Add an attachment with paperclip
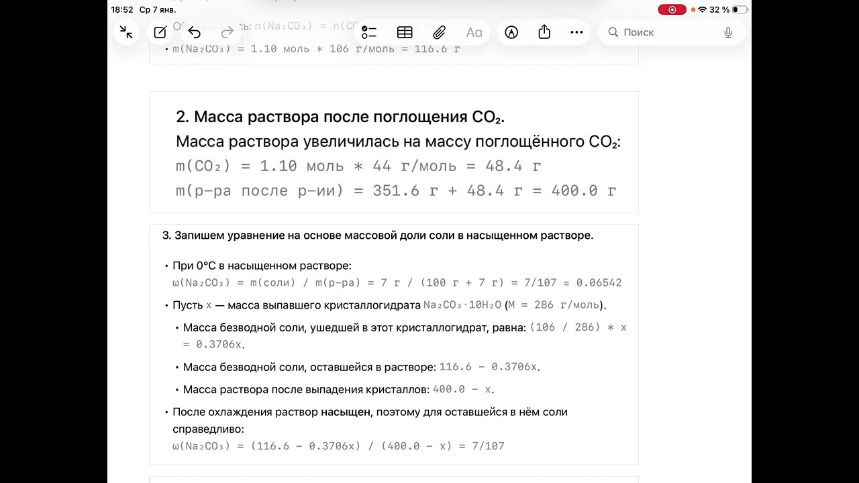Viewport: 859px width, 483px height. click(x=440, y=32)
